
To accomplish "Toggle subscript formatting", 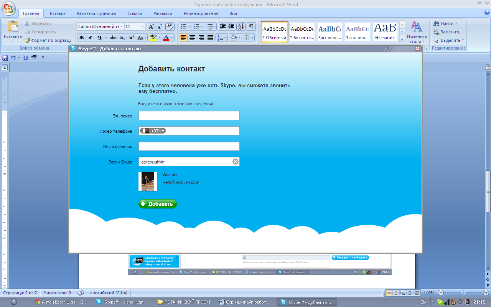I will coord(122,38).
